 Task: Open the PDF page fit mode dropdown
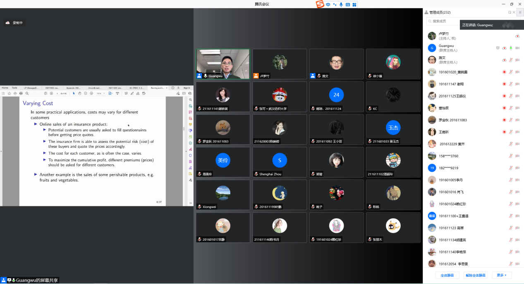tap(111, 93)
